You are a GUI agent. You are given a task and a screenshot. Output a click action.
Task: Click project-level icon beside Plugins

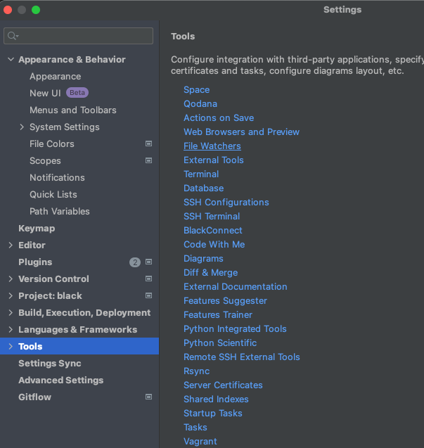[x=148, y=262]
